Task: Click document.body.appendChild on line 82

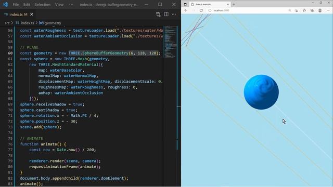Action: tap(49, 178)
